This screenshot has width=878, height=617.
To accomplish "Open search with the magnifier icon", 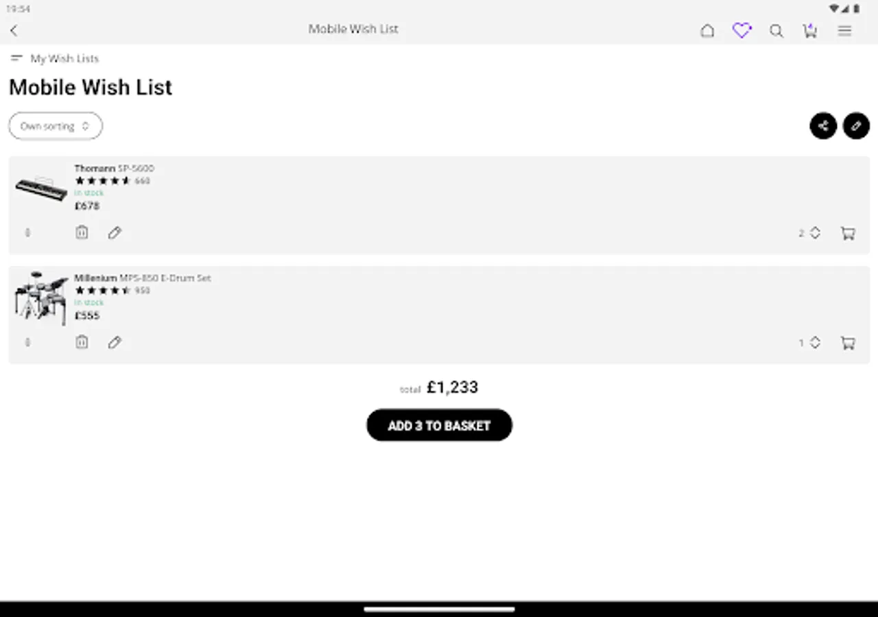I will (776, 31).
